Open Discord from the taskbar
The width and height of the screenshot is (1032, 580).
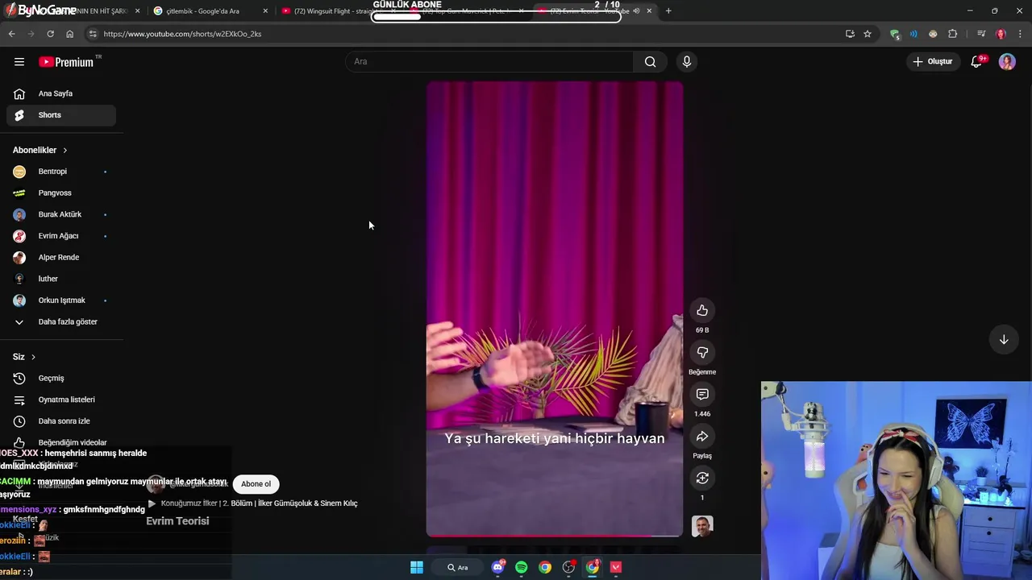coord(497,567)
